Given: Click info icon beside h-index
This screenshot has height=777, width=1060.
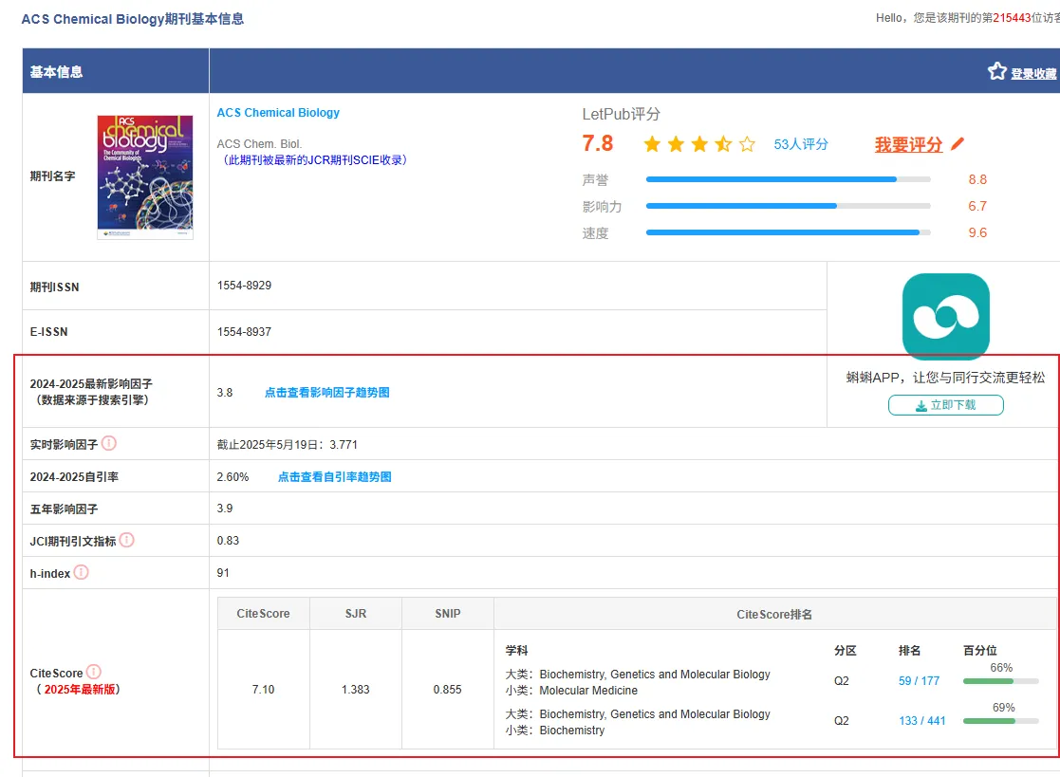Looking at the screenshot, I should 82,572.
